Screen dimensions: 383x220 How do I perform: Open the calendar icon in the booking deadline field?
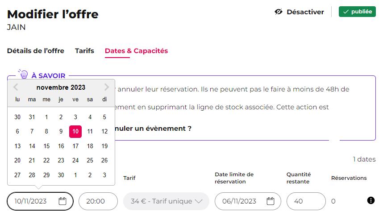click(271, 201)
